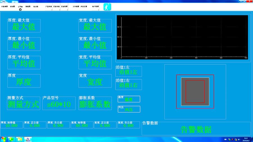
Task: Click 开始测量 to start measuring
Action: point(4,6)
